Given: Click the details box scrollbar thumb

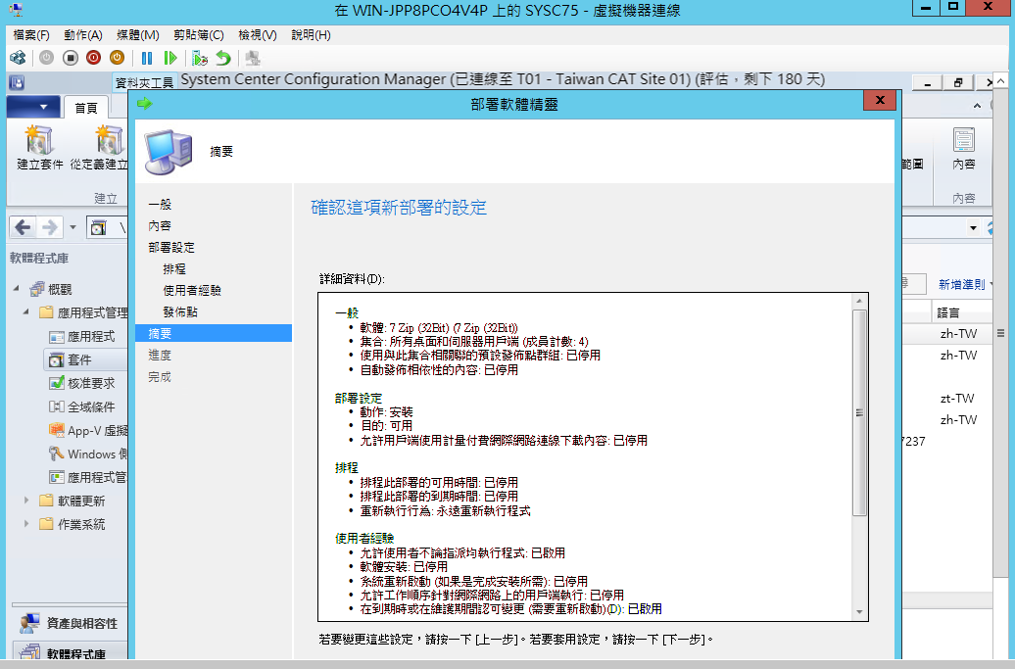Looking at the screenshot, I should click(859, 412).
